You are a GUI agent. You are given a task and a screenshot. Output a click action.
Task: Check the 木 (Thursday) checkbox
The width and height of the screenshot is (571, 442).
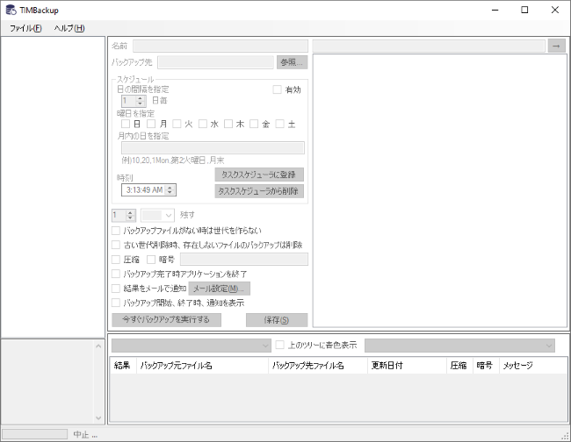coord(228,124)
